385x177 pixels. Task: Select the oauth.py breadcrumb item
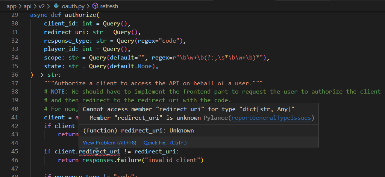[x=74, y=6]
